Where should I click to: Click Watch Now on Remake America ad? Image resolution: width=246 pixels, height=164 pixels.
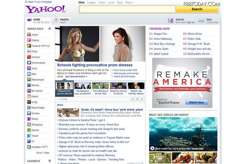(x=196, y=102)
